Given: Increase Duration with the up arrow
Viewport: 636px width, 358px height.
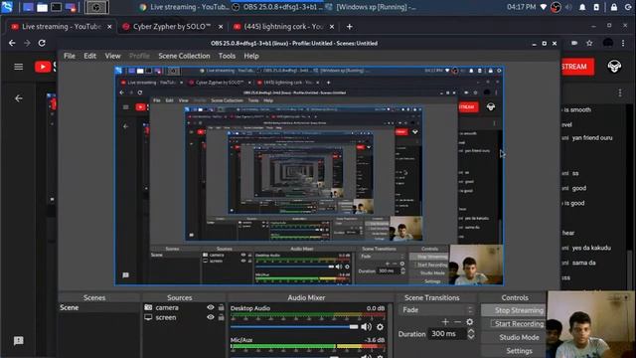Looking at the screenshot, I should pyautogui.click(x=471, y=331).
